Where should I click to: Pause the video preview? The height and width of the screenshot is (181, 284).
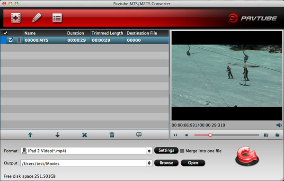pos(175,135)
